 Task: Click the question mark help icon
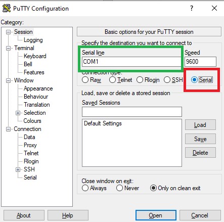(192, 8)
